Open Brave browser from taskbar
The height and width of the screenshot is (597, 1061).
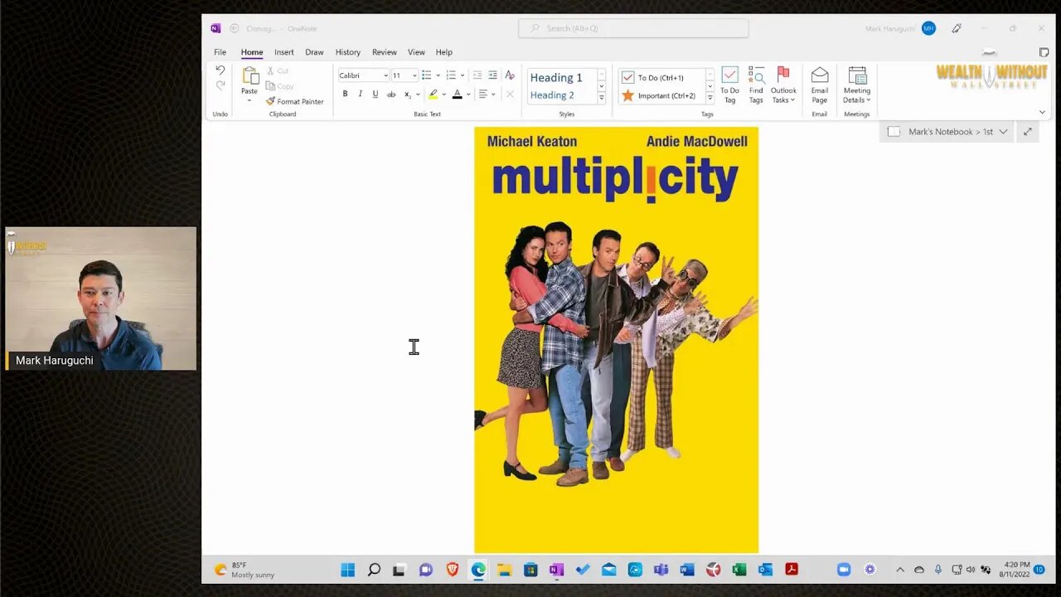coord(453,570)
